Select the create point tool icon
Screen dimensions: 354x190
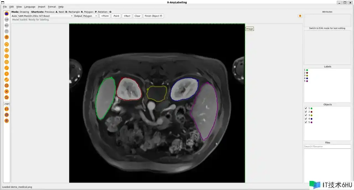pos(7,74)
